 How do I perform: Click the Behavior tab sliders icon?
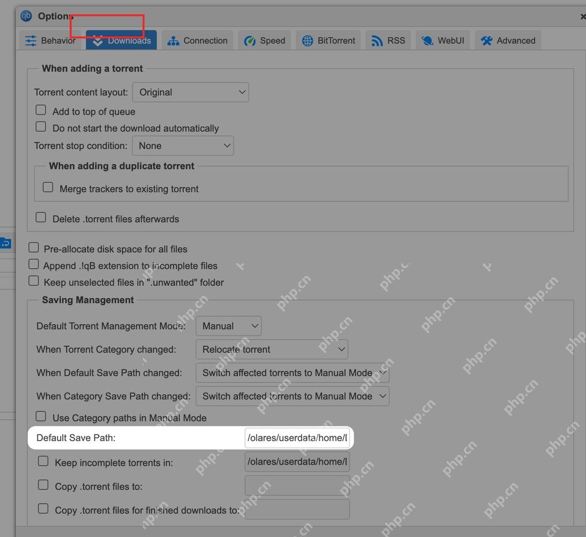31,41
